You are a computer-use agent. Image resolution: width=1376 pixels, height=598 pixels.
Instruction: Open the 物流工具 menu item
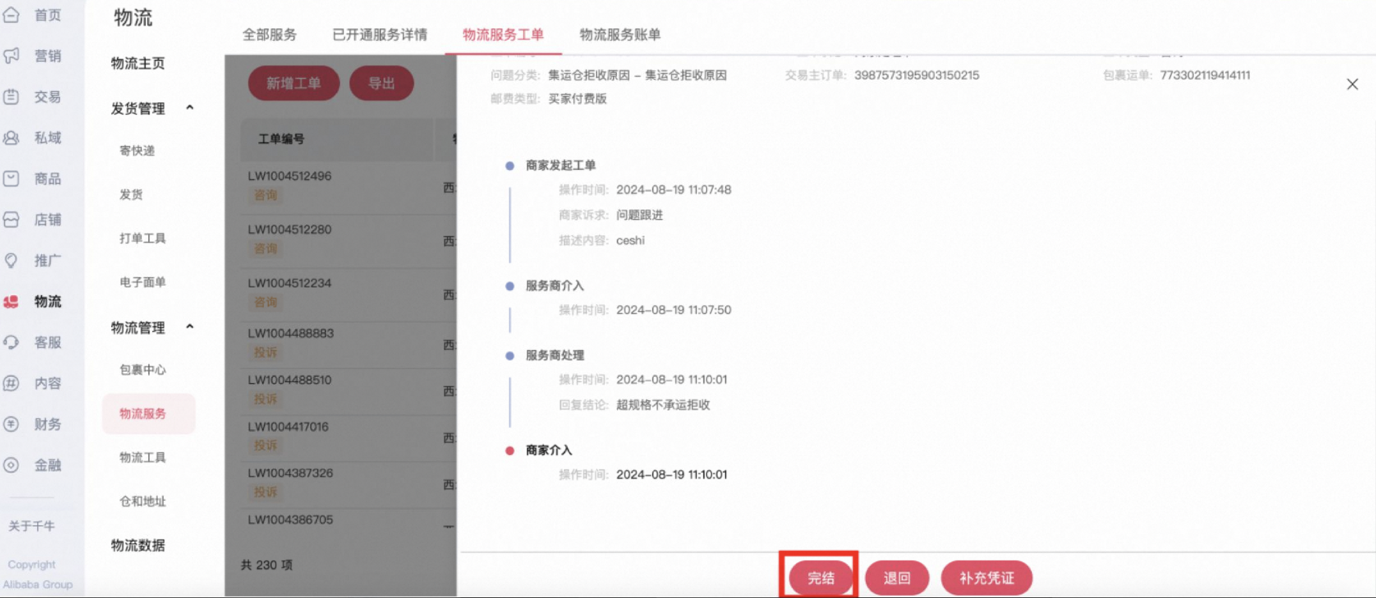[143, 457]
